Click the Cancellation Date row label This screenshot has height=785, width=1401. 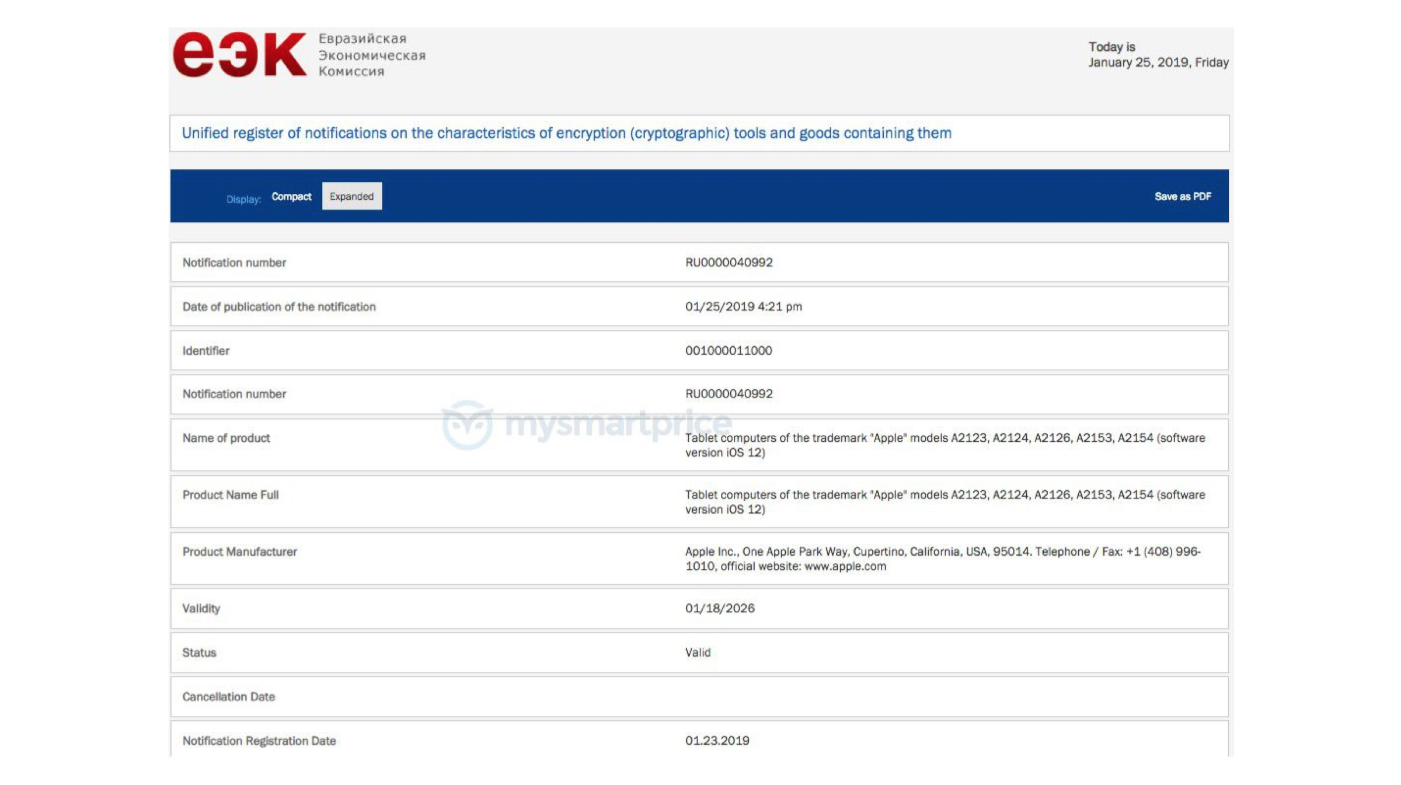228,697
